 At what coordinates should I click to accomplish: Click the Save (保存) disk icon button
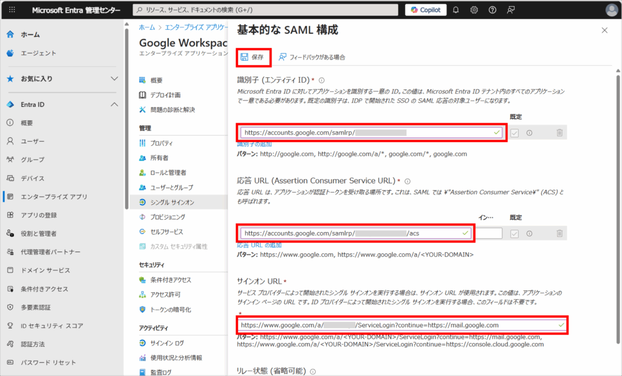click(x=252, y=57)
